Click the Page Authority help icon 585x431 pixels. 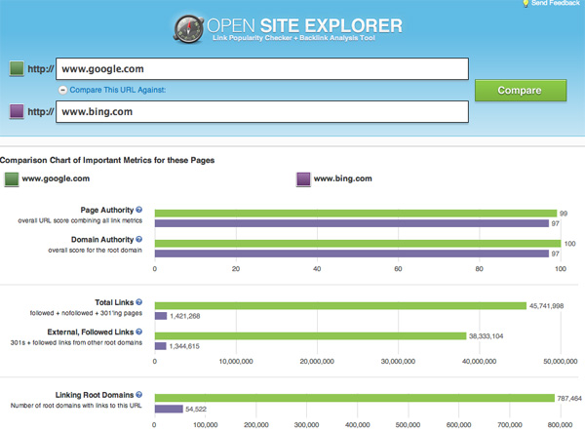(138, 210)
